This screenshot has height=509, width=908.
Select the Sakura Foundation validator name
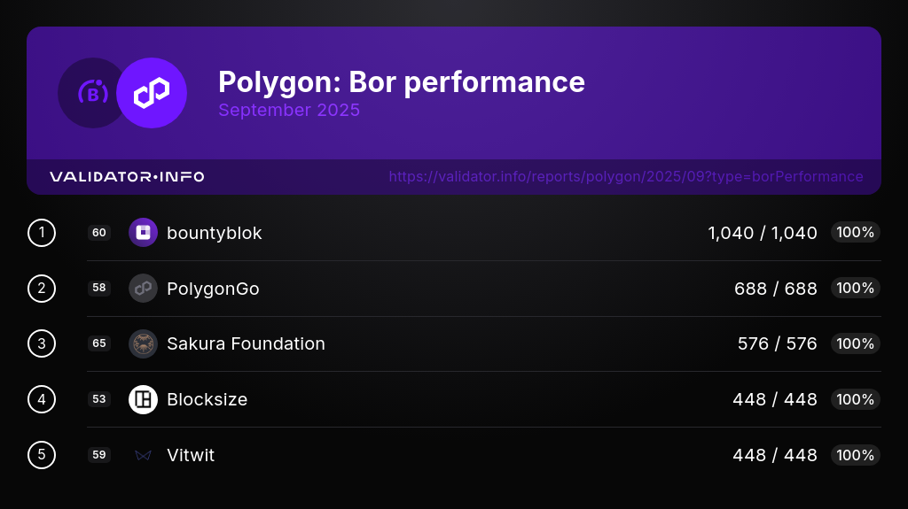coord(246,343)
